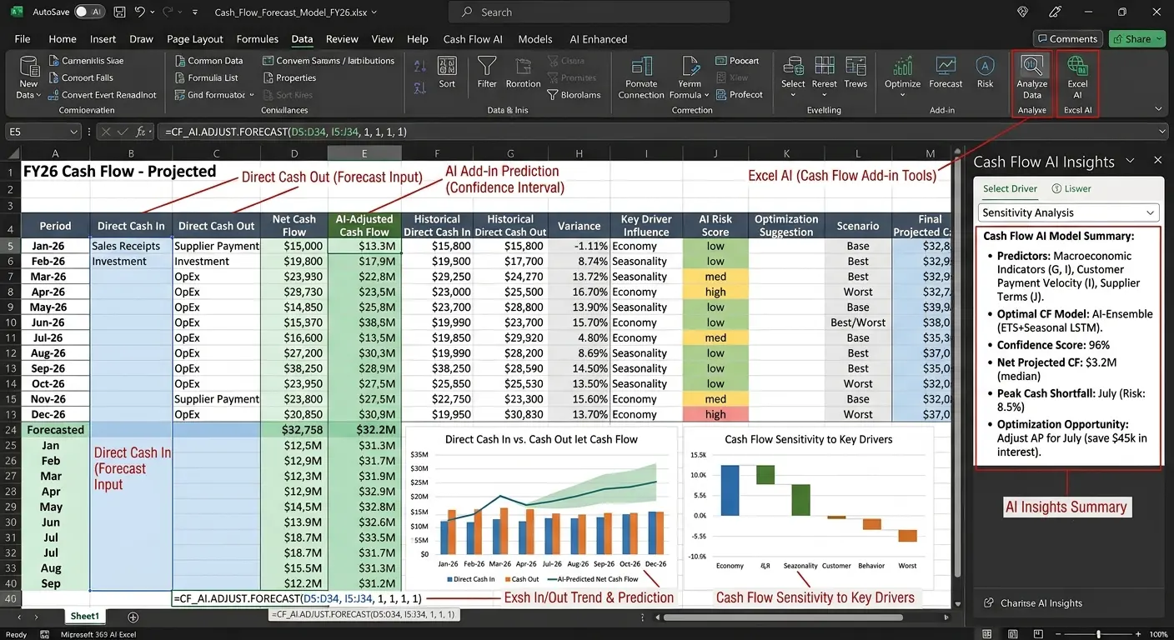
Task: Open the Cash Flow AI ribbon tab
Action: pos(473,39)
